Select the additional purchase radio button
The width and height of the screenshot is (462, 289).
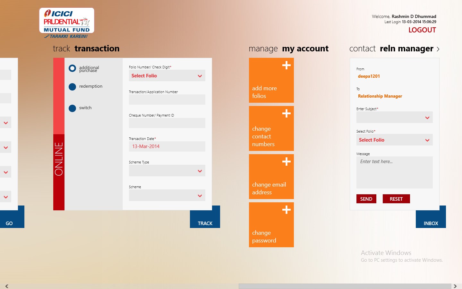tap(72, 68)
